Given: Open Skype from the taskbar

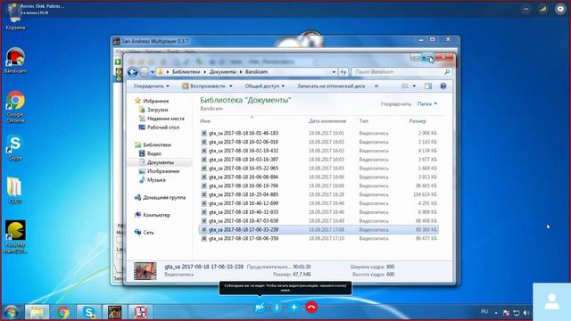Looking at the screenshot, I should (x=89, y=312).
